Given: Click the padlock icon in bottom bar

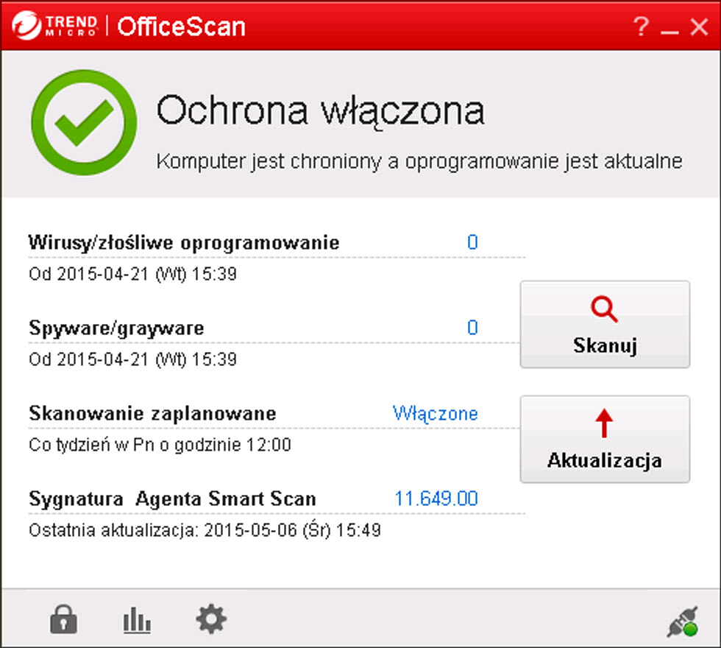Looking at the screenshot, I should point(63,620).
